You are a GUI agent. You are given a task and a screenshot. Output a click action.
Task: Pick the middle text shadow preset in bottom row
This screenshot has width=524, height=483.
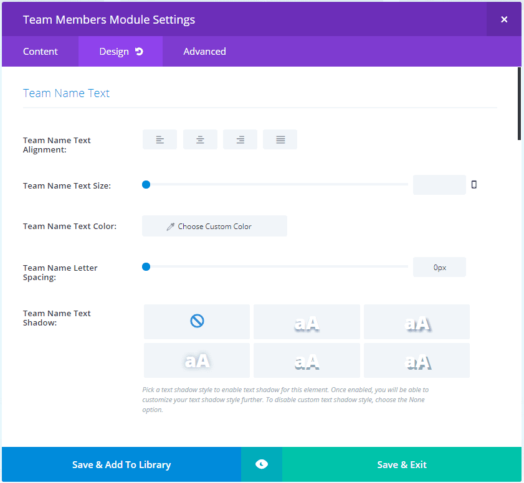pos(307,360)
